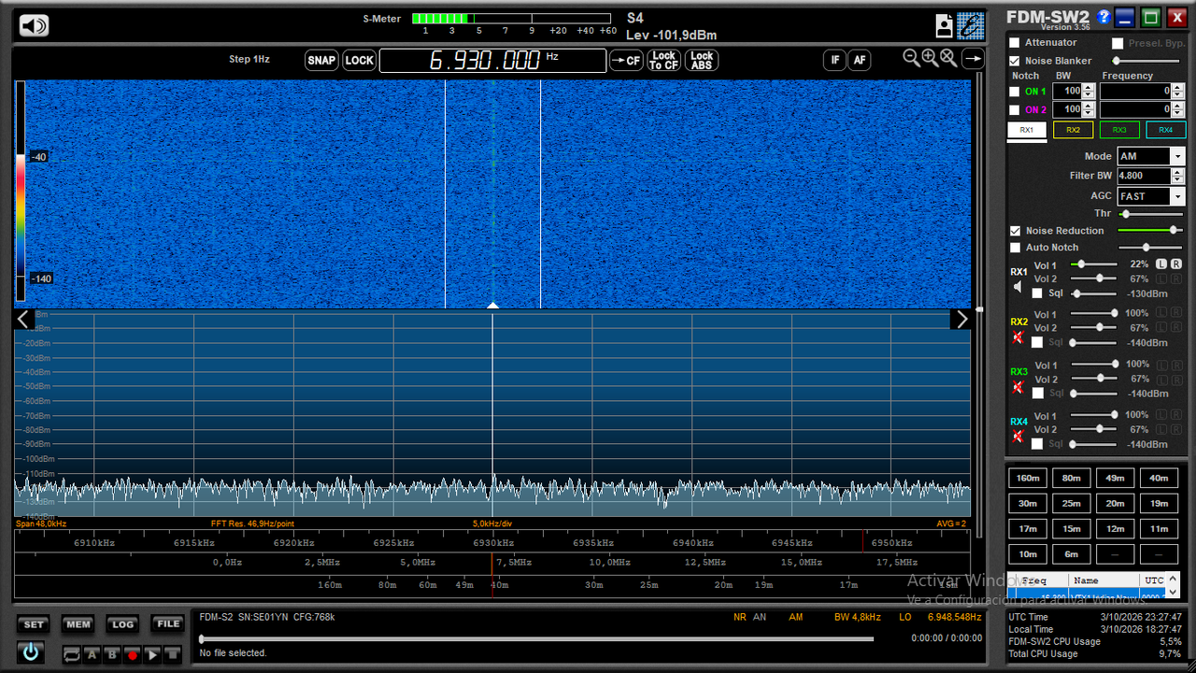Switch to the RX4 tab

(x=1165, y=130)
